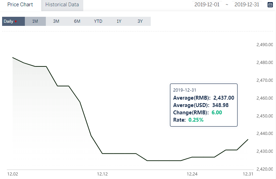Screen dimensions: 276x179
Task: Click the 12.31 x-axis date label
Action: tap(248, 174)
